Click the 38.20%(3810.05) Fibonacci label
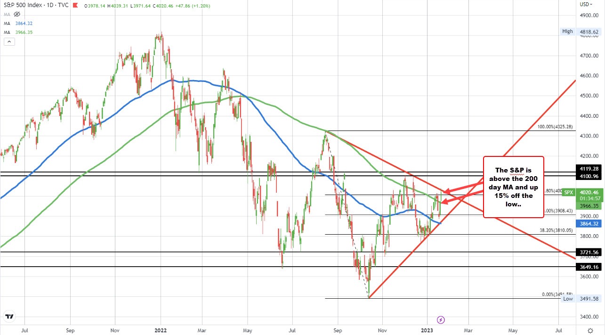605x335 pixels. point(556,231)
